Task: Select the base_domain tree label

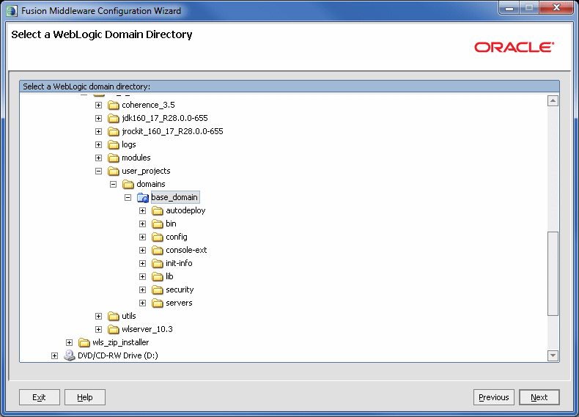Action: (175, 197)
